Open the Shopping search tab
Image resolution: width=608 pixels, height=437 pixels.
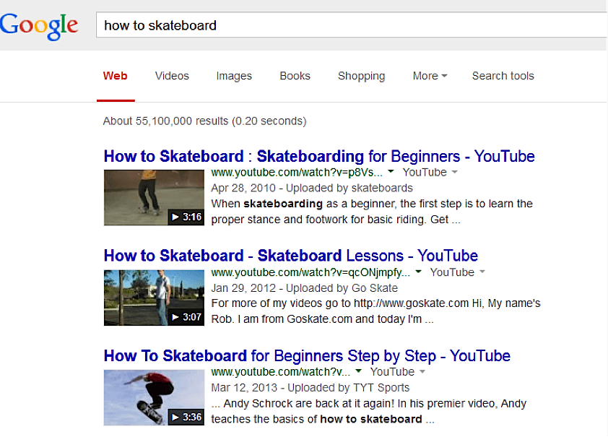361,76
